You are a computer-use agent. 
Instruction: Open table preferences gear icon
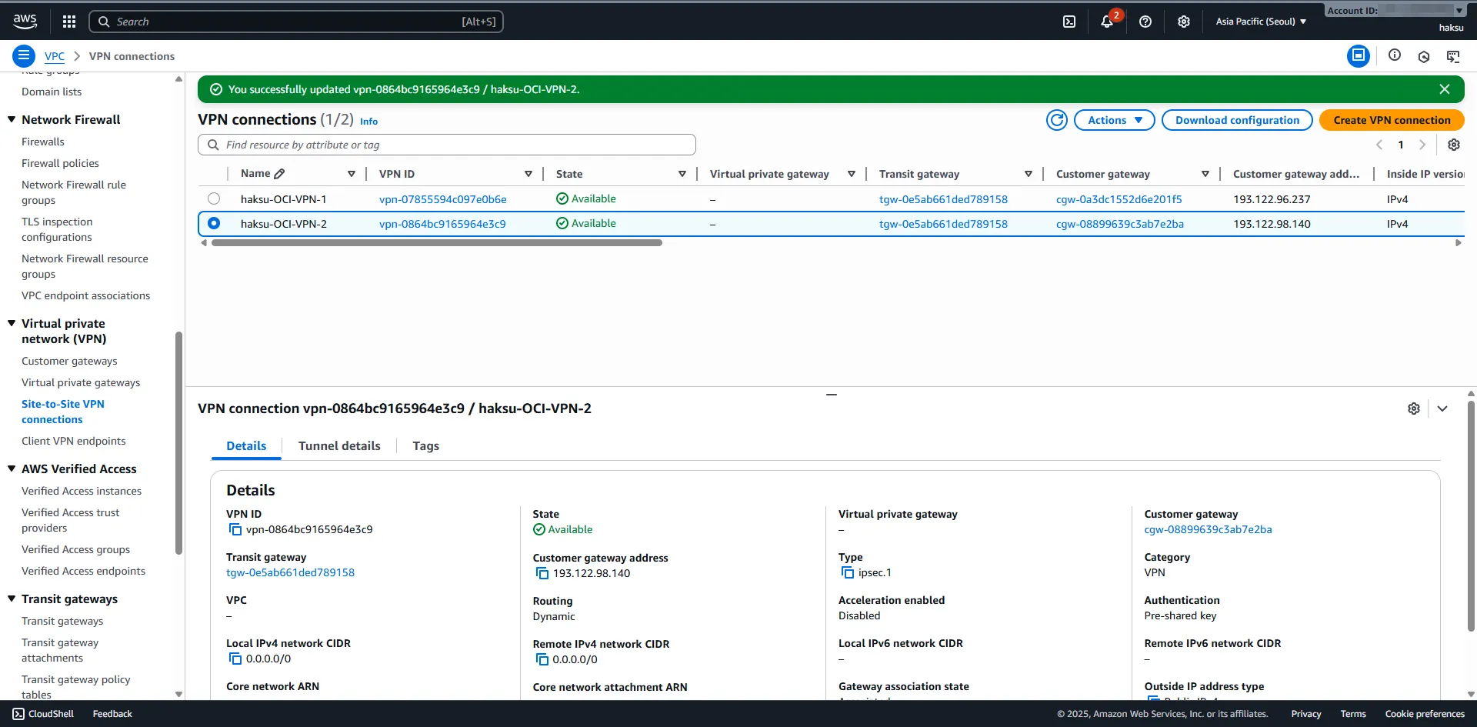[1454, 145]
